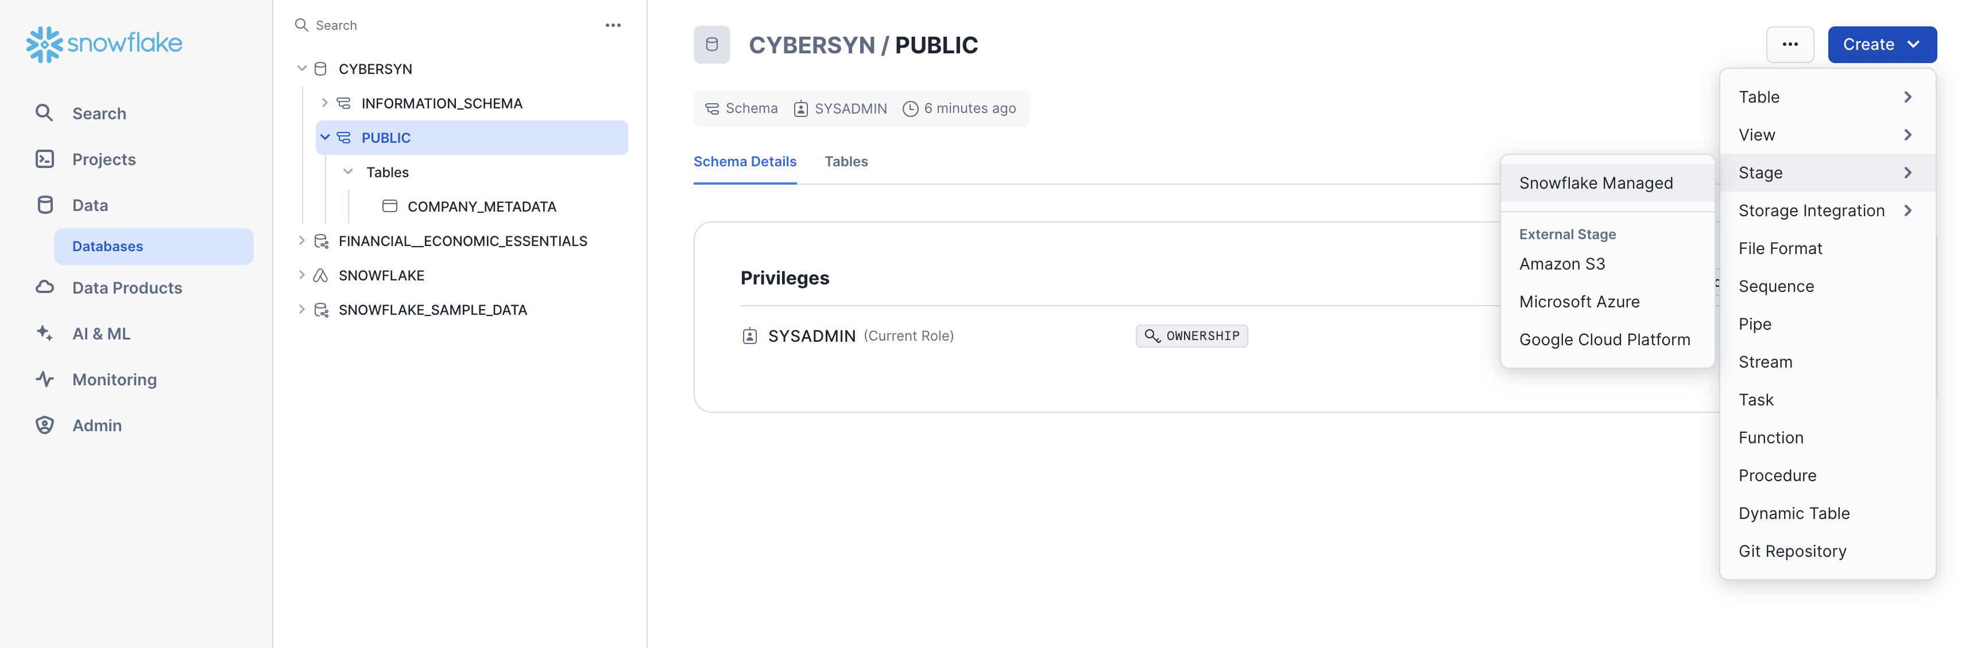Click the COMPANY_METADATA table icon
The height and width of the screenshot is (648, 1981).
390,206
